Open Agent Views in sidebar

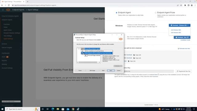click(x=7, y=30)
